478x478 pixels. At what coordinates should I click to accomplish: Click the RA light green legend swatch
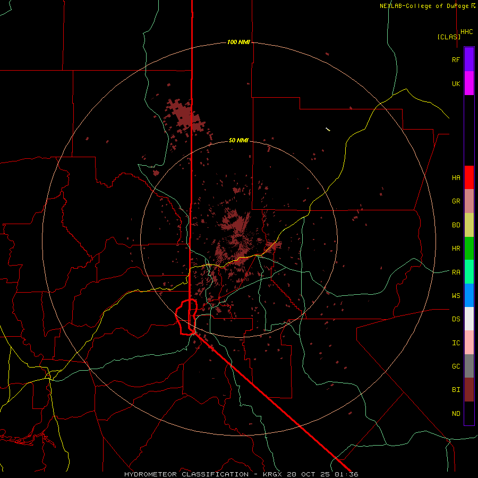(469, 272)
